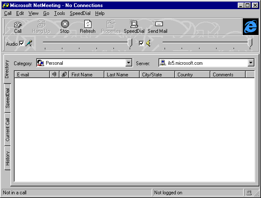Viewport: 261px width, 198px height.
Task: Click the 'Not in a call' status text
Action: pos(15,193)
